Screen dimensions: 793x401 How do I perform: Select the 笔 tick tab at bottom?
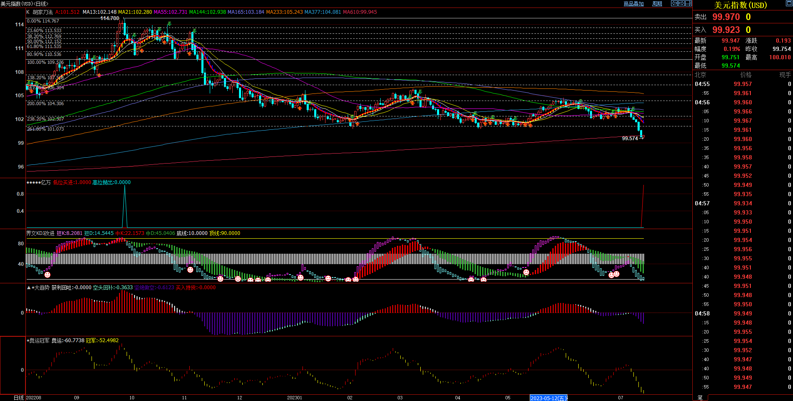point(700,398)
